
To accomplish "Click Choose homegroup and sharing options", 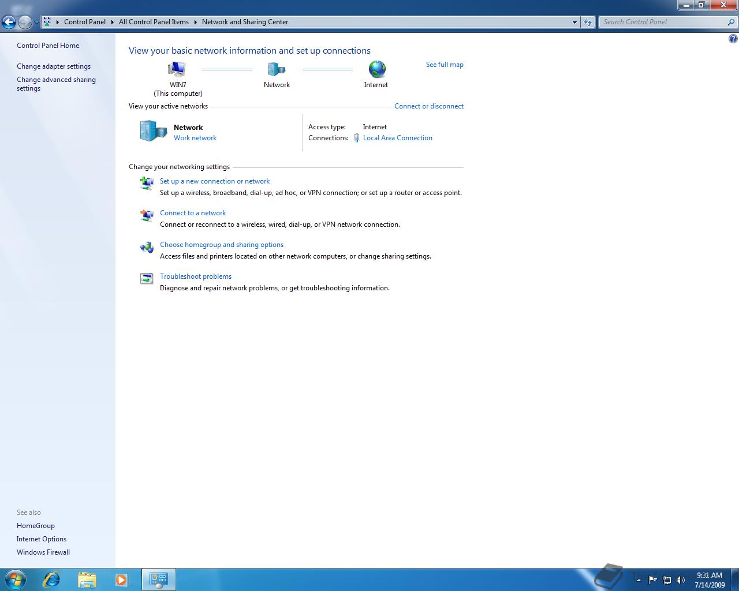I will [x=222, y=245].
